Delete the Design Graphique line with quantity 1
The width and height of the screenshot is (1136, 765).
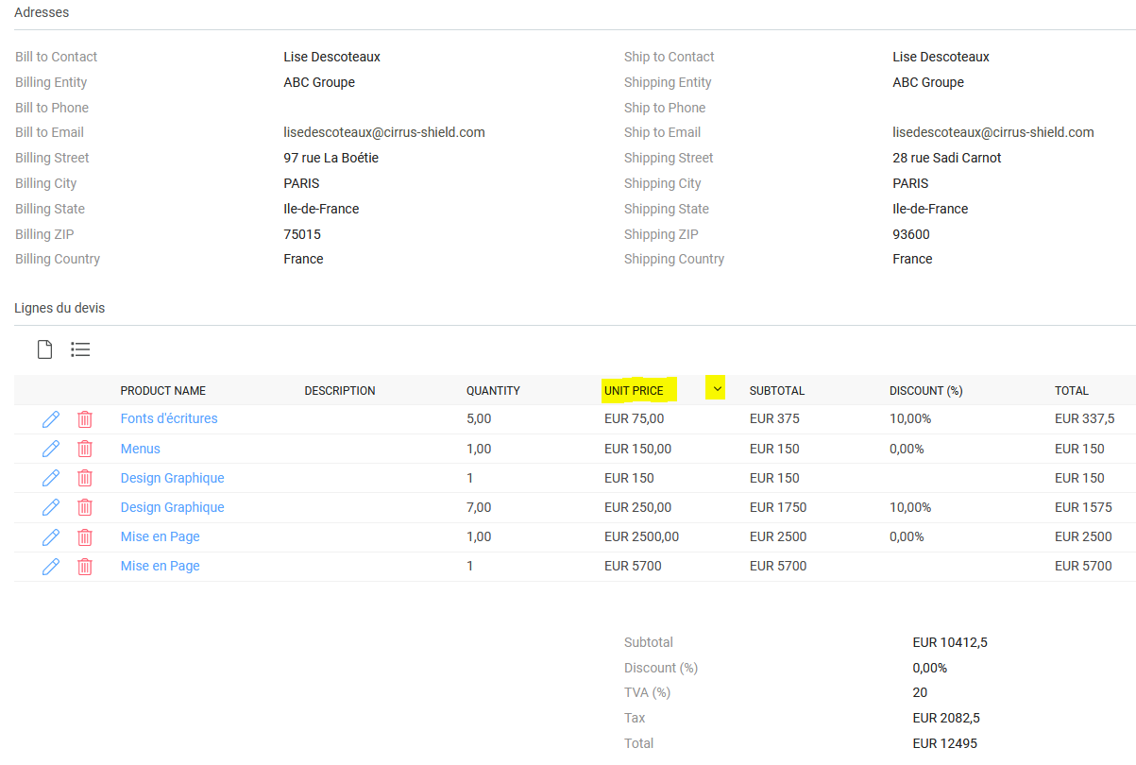click(85, 478)
